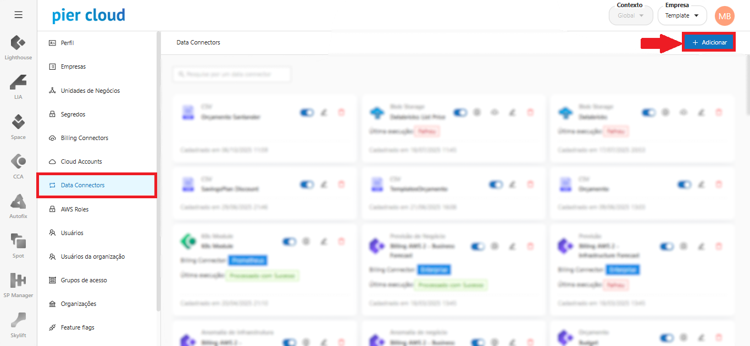Select the CCA module icon
The width and height of the screenshot is (750, 346).
click(x=18, y=166)
